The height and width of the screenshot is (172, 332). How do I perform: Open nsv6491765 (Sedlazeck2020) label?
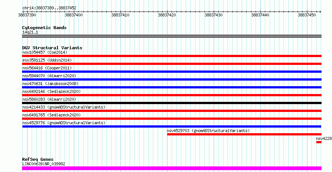pos(51,115)
